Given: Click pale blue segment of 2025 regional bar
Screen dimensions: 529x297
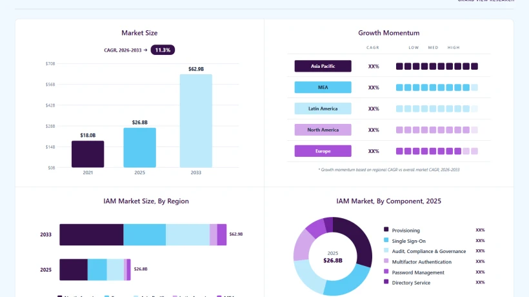Looking at the screenshot, I should [x=115, y=270].
